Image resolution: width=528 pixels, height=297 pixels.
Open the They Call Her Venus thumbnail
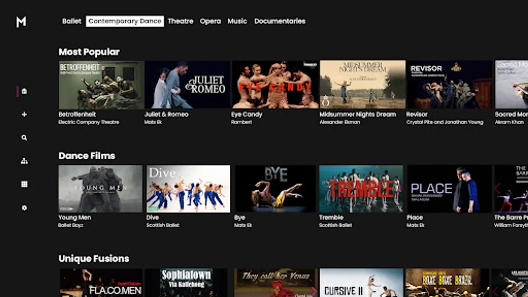coord(276,283)
